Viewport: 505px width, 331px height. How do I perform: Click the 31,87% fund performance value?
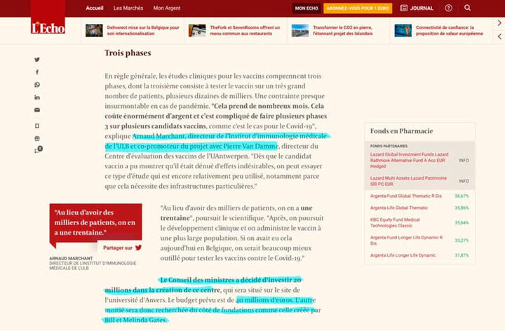462,255
